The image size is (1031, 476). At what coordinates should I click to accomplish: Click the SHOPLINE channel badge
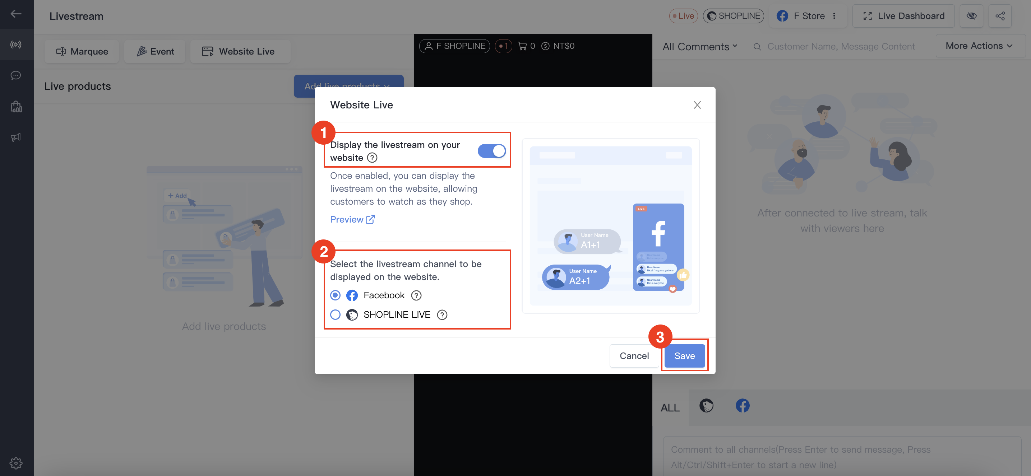pyautogui.click(x=733, y=16)
